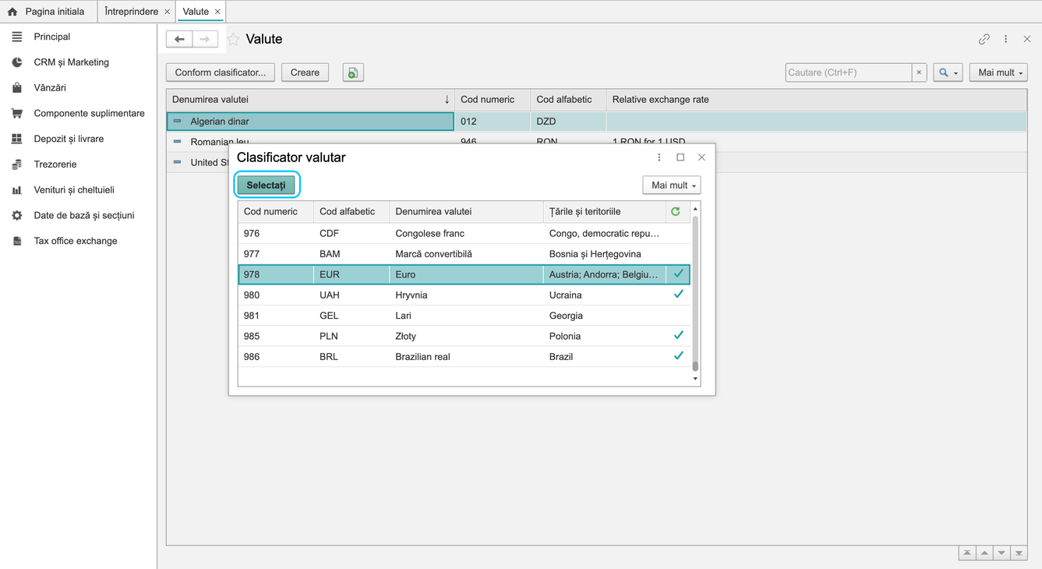The image size is (1042, 569).
Task: Switch to the Pagina initiala tab
Action: (x=48, y=12)
